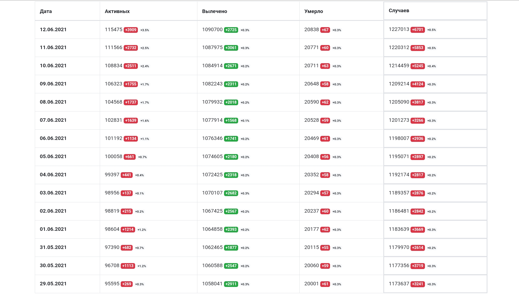Click the 20001 deaths value
Image resolution: width=519 pixels, height=294 pixels.
pos(312,284)
